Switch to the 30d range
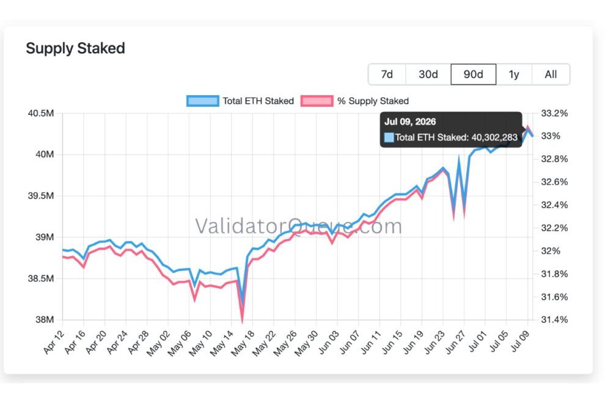Viewport: 605px width, 403px height. (x=428, y=74)
